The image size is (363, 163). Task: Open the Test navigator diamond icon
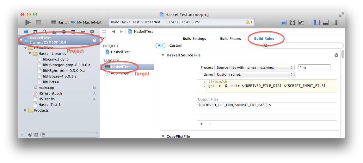click(64, 32)
